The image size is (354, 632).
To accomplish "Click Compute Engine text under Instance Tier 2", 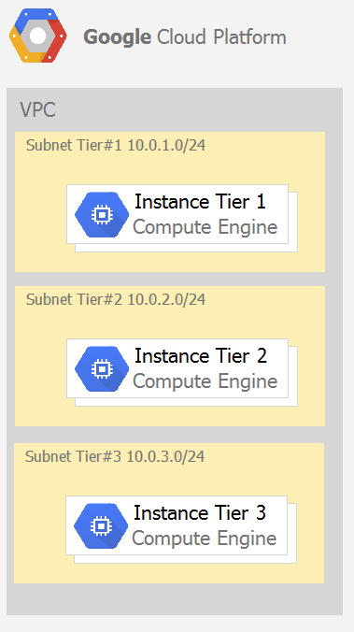I will 205,381.
